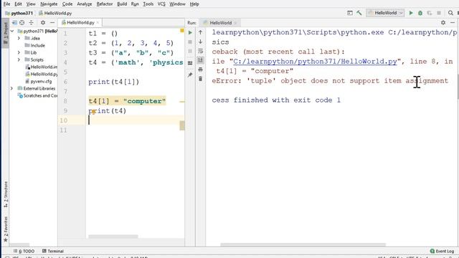This screenshot has height=258, width=459.
Task: Expand the .idea folder
Action: coord(19,38)
